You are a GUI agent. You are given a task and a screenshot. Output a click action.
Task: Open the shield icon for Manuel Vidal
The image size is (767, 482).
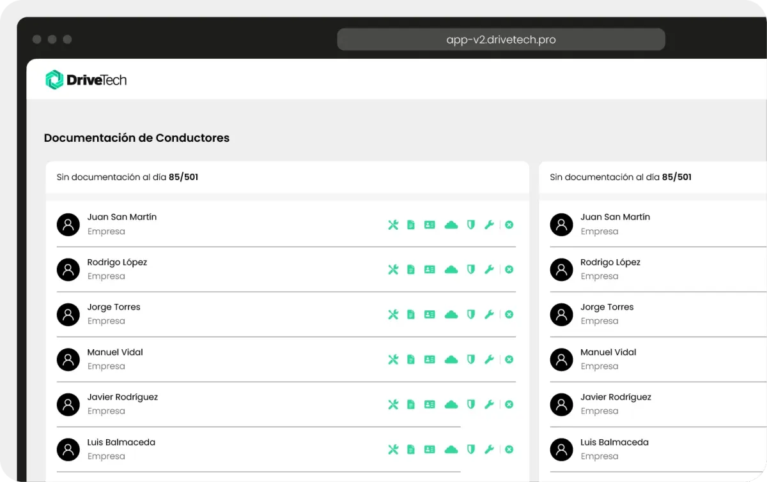471,359
